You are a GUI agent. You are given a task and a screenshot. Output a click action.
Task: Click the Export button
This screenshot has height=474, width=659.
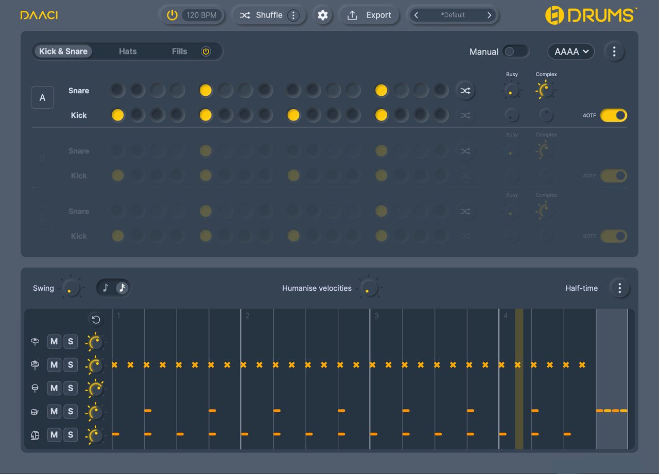tap(370, 15)
